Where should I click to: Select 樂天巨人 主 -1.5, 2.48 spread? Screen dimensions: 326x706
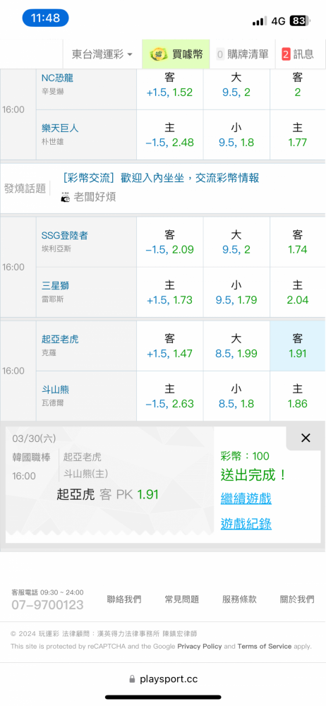click(x=170, y=135)
